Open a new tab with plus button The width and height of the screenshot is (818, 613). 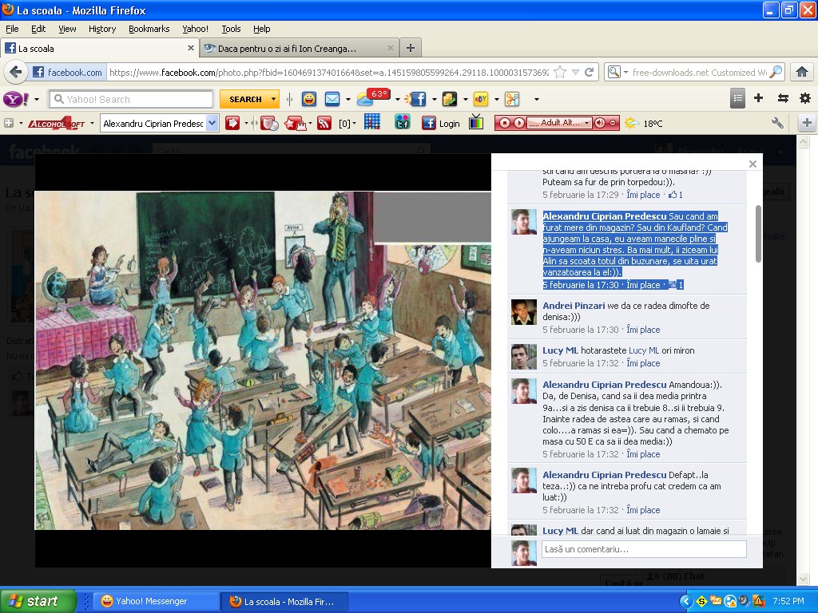[411, 48]
